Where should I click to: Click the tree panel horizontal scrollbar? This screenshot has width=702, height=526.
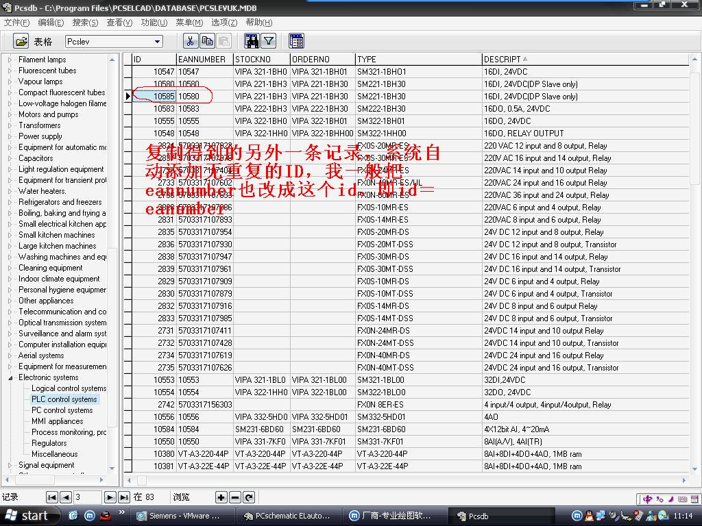click(x=54, y=479)
